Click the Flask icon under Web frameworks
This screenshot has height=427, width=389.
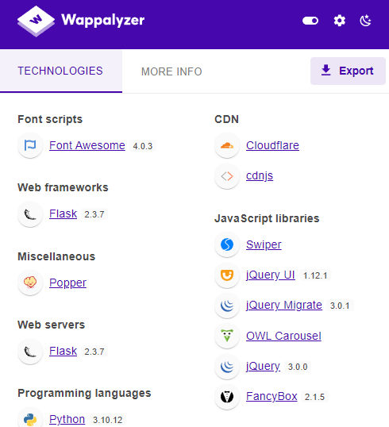click(30, 214)
